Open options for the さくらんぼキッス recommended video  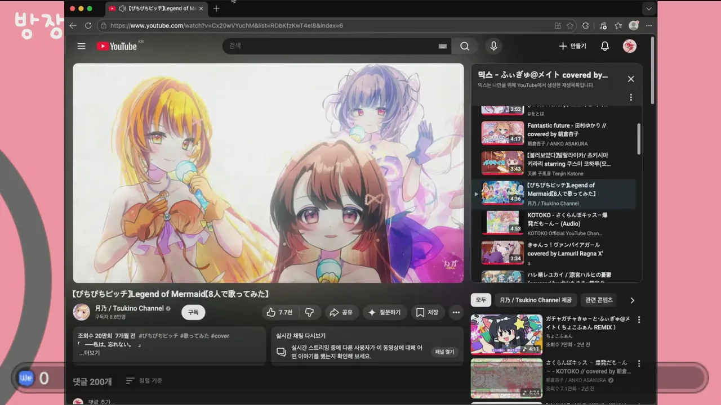point(639,363)
